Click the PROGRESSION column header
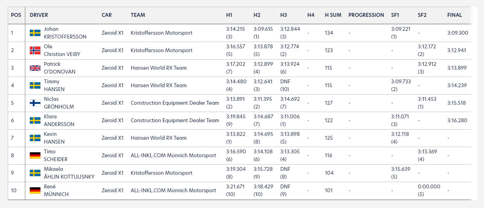This screenshot has width=484, height=208. tap(366, 15)
